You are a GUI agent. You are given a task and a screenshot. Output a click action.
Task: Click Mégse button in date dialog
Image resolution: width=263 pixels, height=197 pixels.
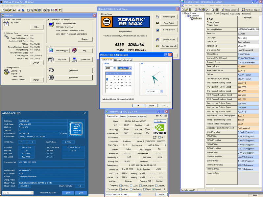coord(152,105)
